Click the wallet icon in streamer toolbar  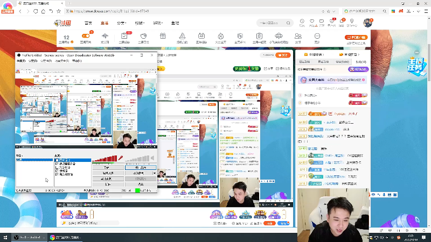pyautogui.click(x=143, y=36)
